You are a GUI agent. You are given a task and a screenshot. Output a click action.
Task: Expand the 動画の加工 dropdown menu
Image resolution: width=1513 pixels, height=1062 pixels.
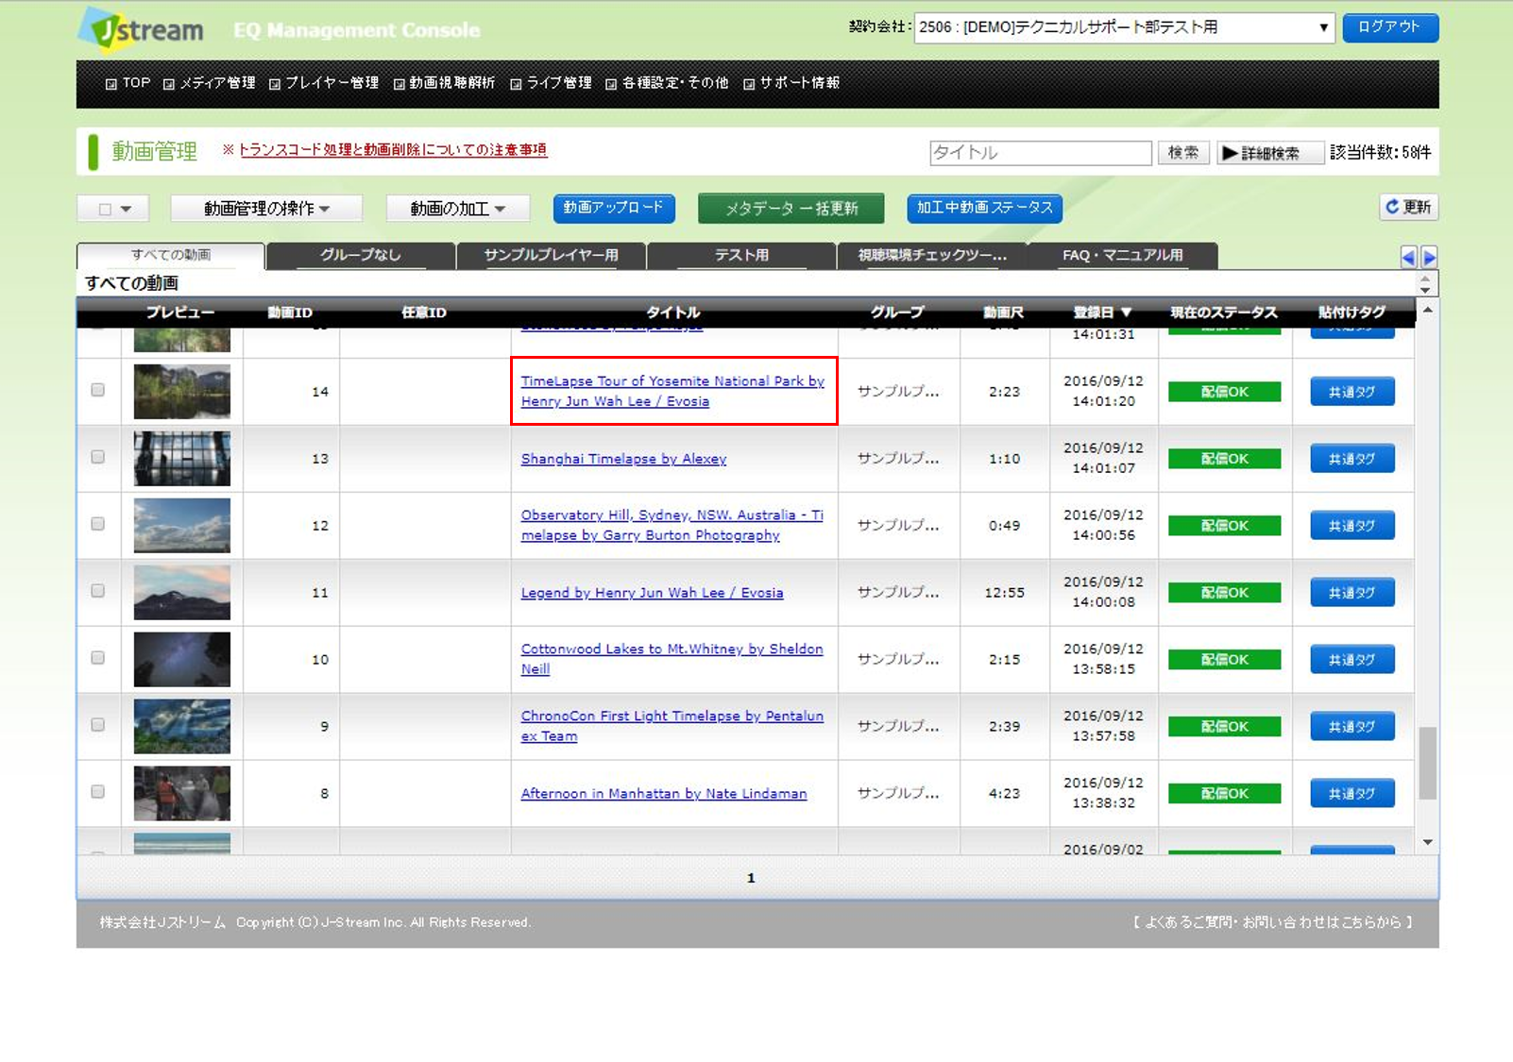point(457,209)
